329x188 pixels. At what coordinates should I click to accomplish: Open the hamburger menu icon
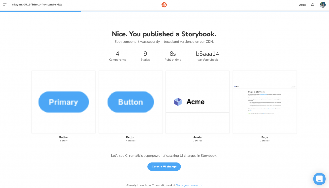click(4, 4)
